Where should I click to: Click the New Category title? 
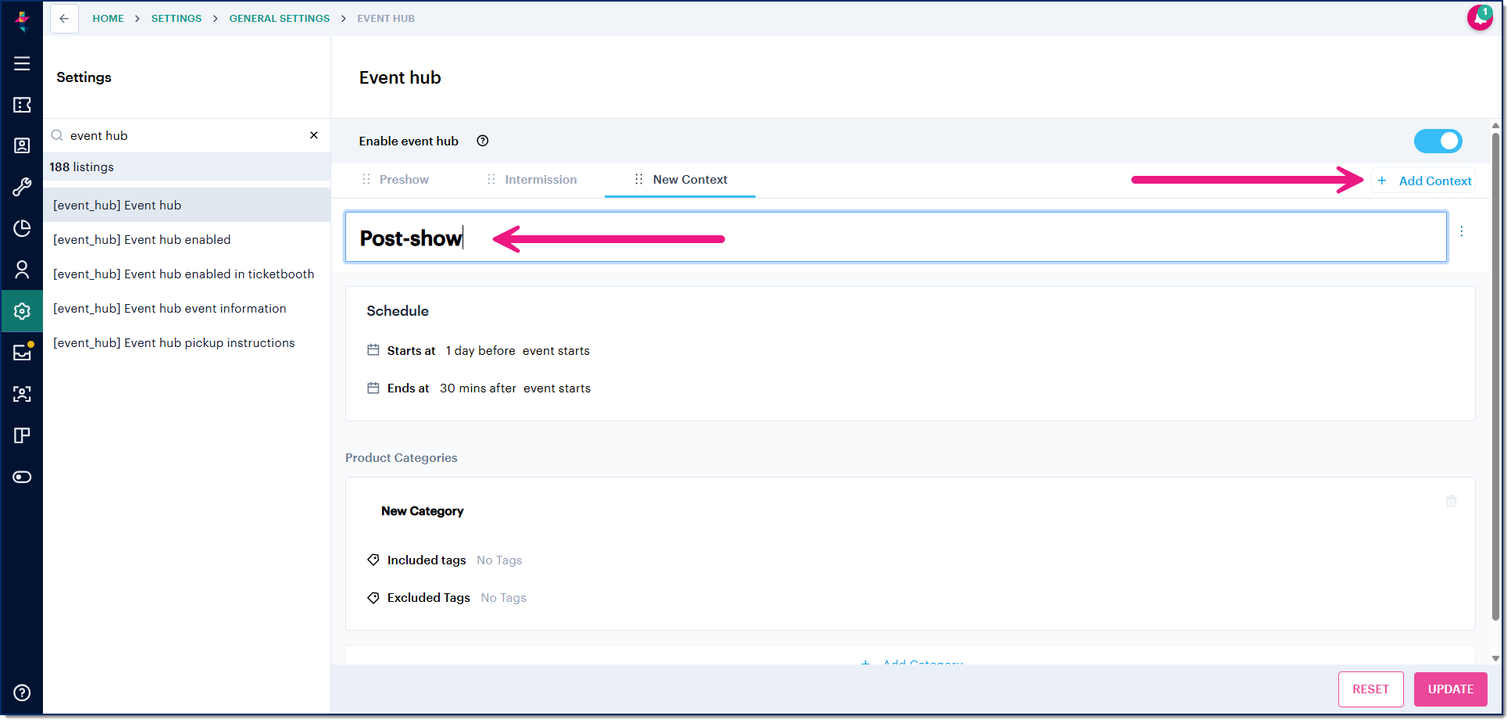coord(423,510)
